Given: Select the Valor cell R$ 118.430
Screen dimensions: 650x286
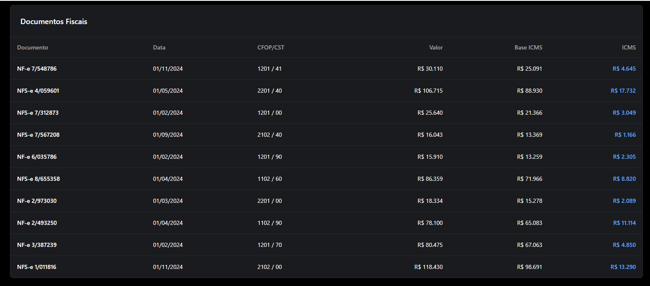Looking at the screenshot, I should (x=429, y=267).
